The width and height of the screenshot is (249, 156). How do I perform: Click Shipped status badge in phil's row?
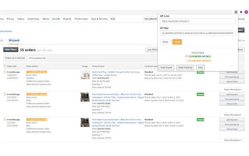(200, 120)
